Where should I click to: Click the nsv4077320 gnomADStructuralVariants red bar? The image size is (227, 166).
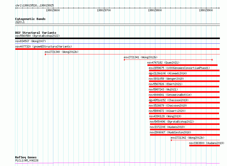pyautogui.click(x=117, y=49)
